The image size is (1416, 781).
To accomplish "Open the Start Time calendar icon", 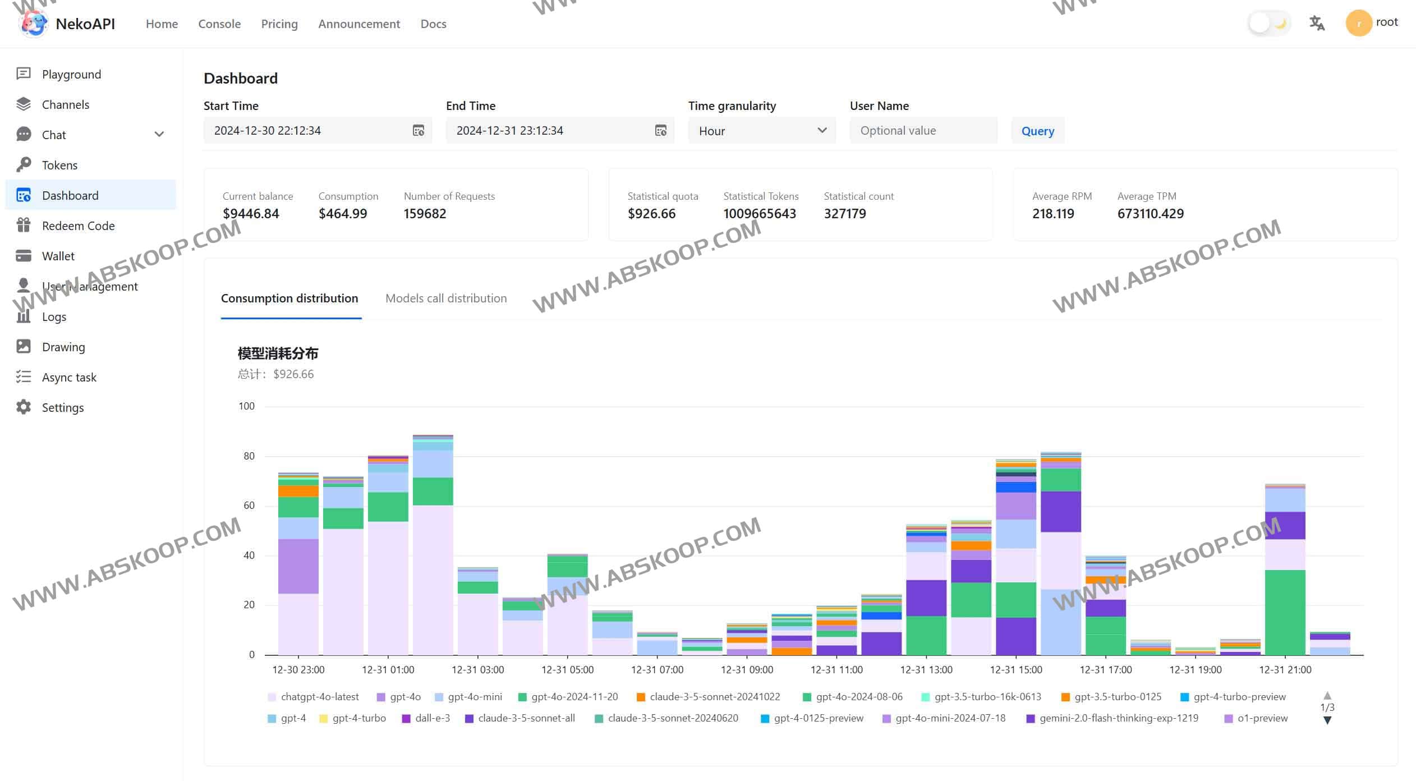I will (419, 131).
